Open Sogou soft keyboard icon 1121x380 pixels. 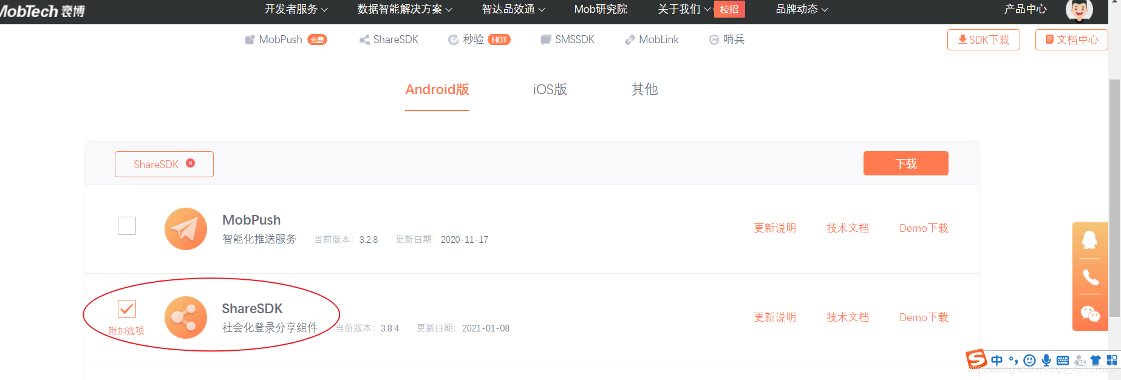1063,361
